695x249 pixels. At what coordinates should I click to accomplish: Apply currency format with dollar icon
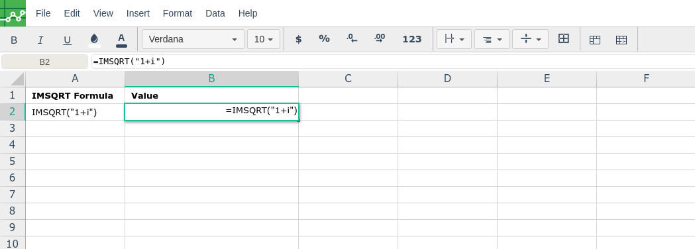point(298,39)
